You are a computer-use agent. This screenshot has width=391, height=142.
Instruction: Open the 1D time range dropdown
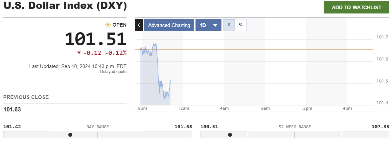(208, 25)
